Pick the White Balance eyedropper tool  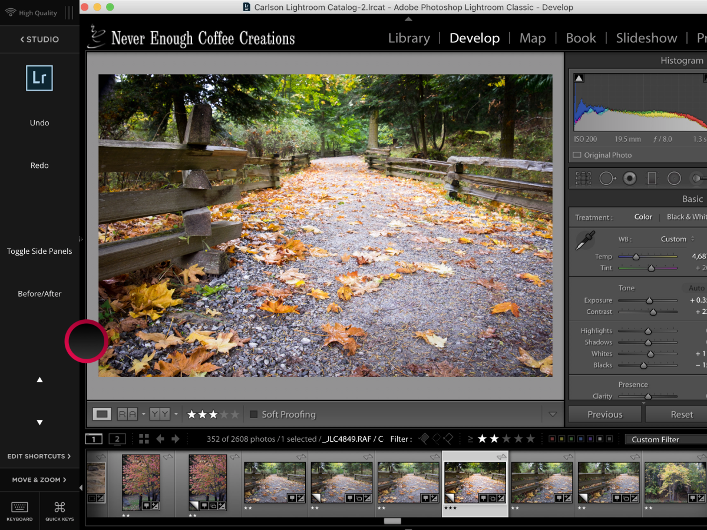[x=586, y=240]
